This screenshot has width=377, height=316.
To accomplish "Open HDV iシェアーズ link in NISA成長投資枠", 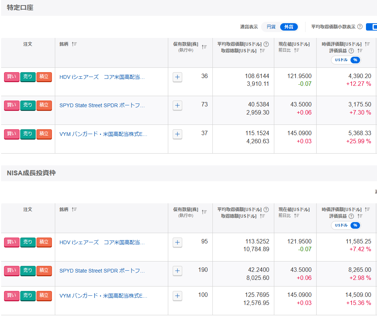I will pyautogui.click(x=102, y=242).
